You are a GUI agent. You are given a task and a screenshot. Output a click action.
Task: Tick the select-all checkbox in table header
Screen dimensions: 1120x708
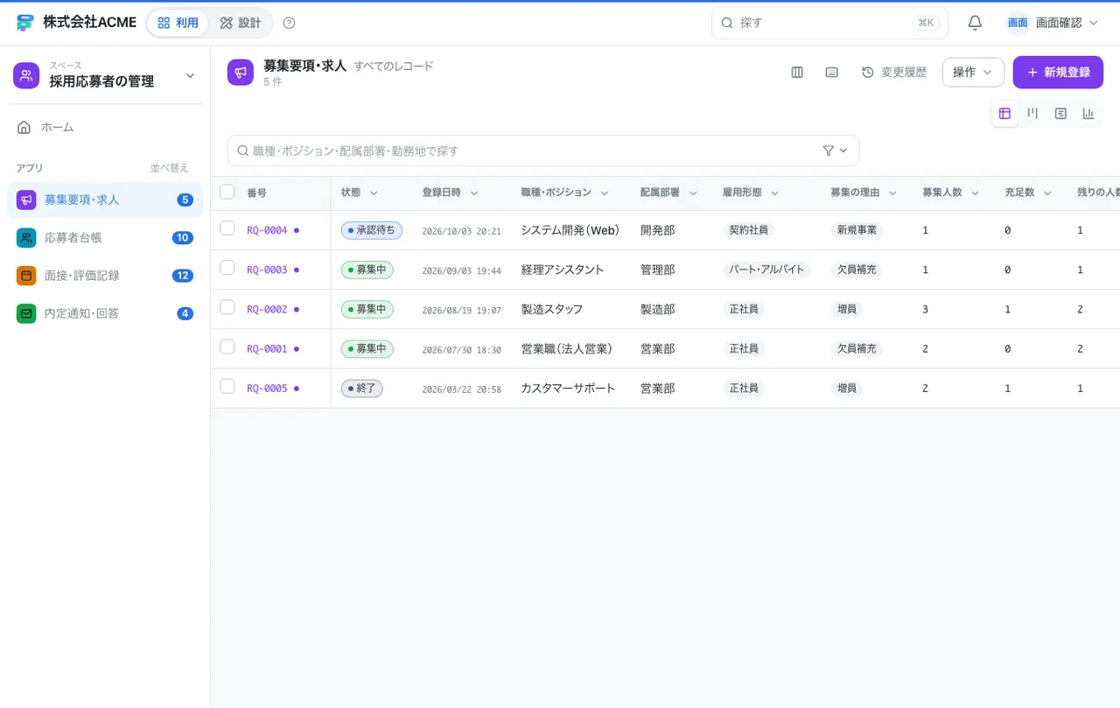227,192
